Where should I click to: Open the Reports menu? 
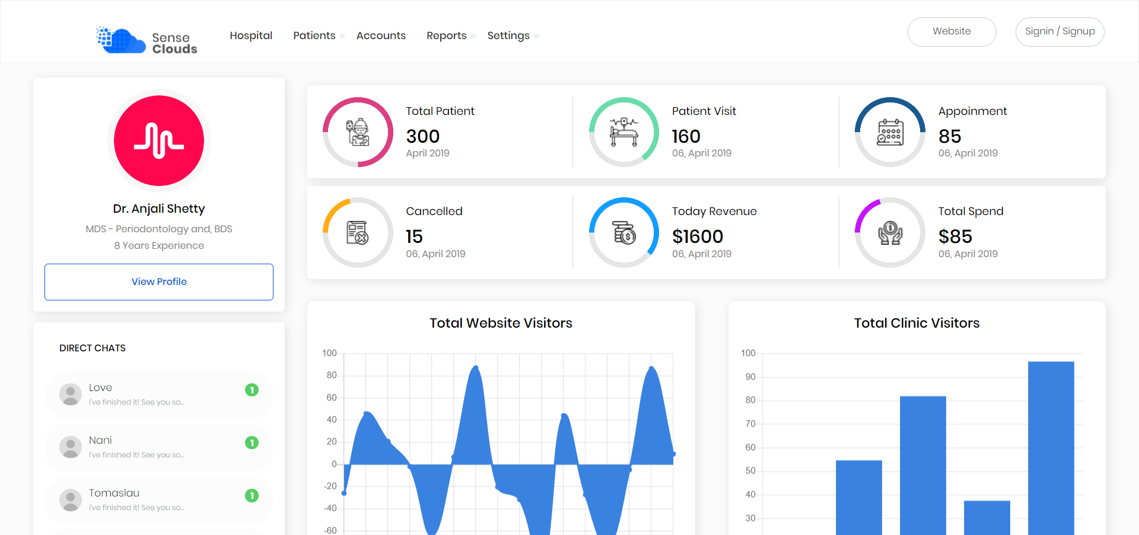pyautogui.click(x=447, y=36)
